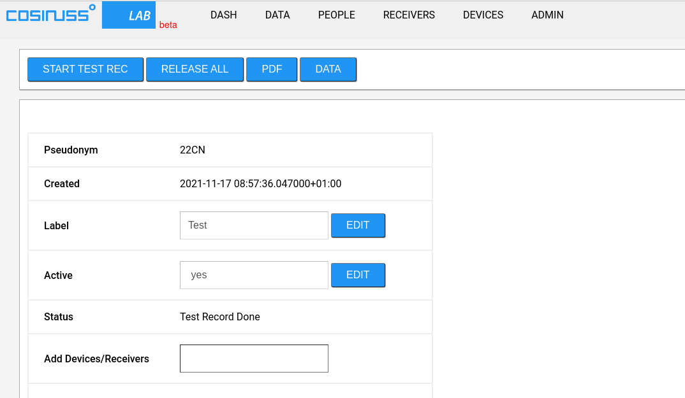Click the Created timestamp value
This screenshot has width=685, height=398.
260,184
